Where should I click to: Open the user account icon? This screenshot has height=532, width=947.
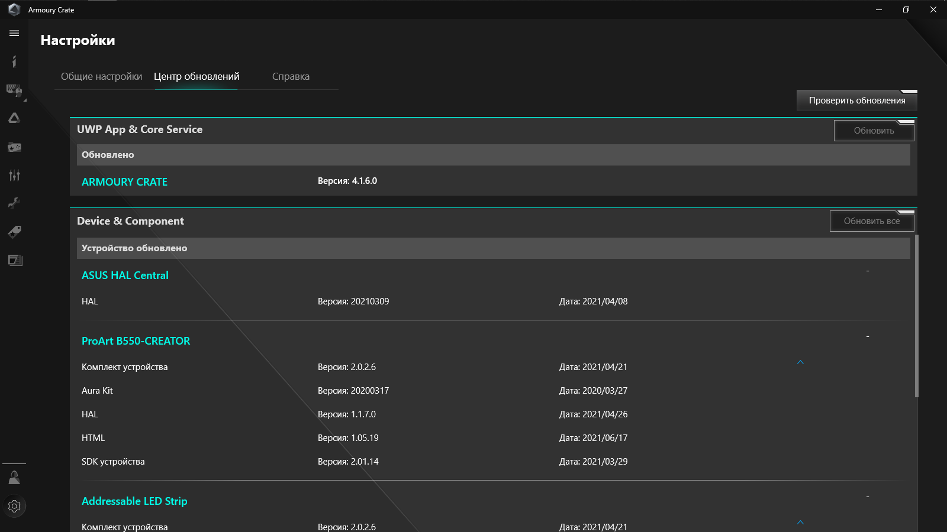coord(14,478)
